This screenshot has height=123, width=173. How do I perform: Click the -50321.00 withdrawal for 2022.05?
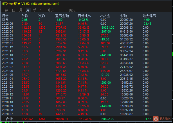107,28
